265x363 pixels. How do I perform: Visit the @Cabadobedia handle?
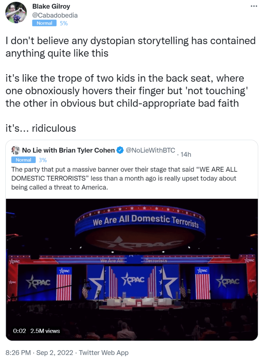pos(55,15)
